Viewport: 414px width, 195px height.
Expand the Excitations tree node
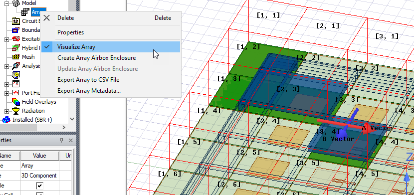[7, 39]
